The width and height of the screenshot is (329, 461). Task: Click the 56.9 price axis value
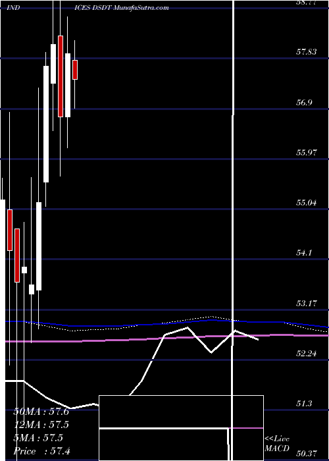(x=304, y=102)
